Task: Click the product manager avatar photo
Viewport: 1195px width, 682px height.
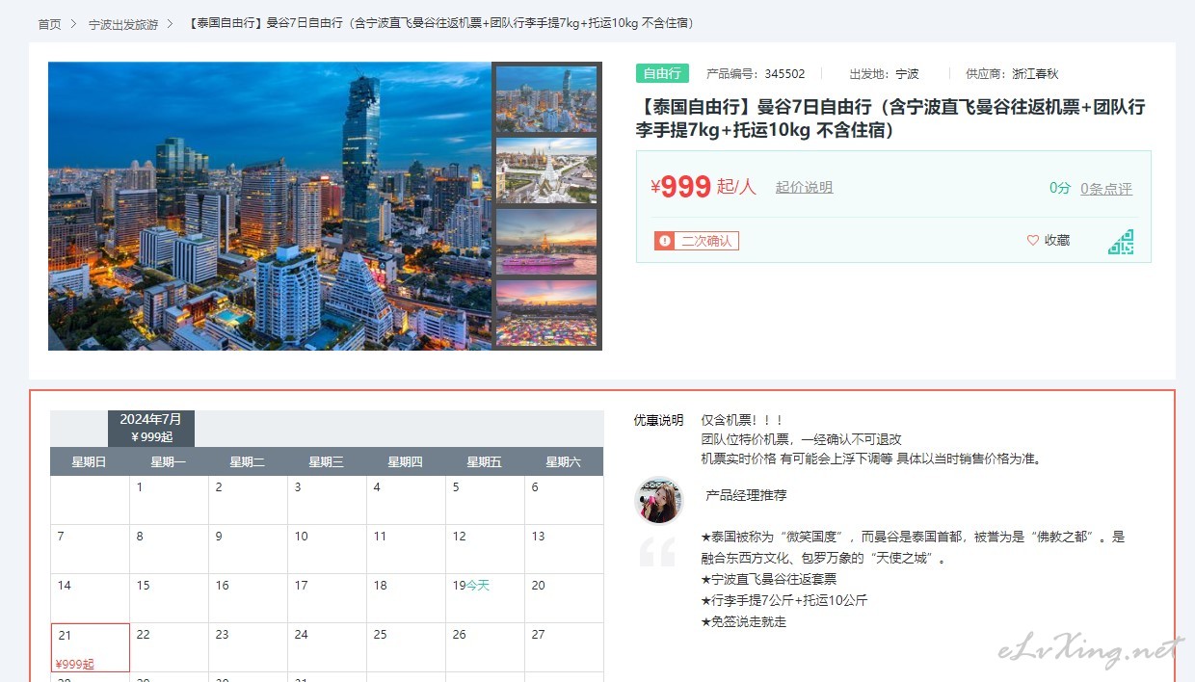Action: click(x=659, y=501)
